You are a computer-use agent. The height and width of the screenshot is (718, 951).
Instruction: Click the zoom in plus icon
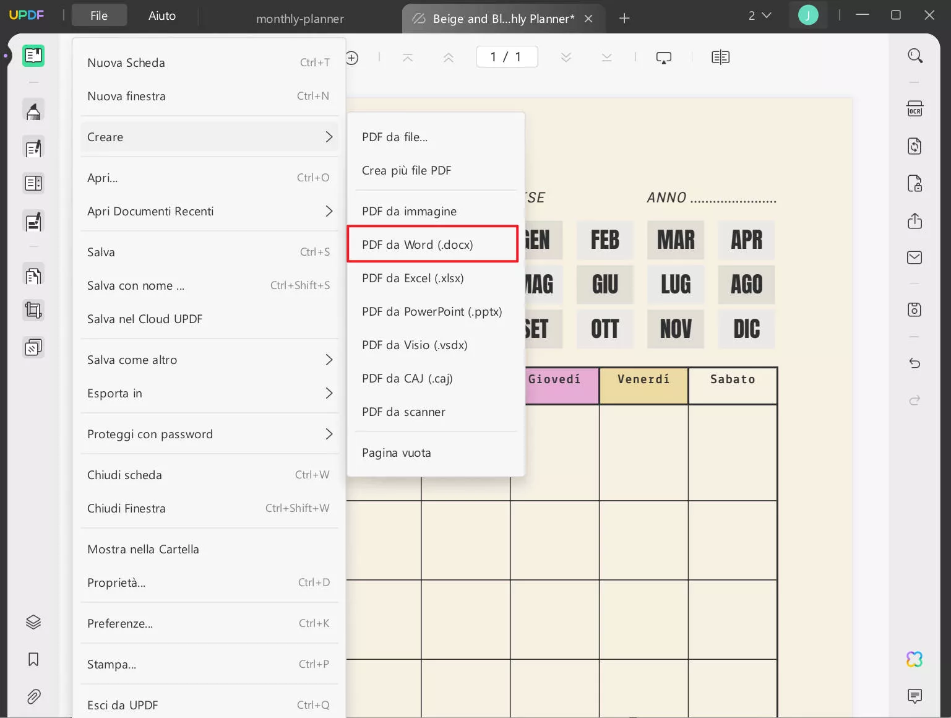click(x=352, y=58)
